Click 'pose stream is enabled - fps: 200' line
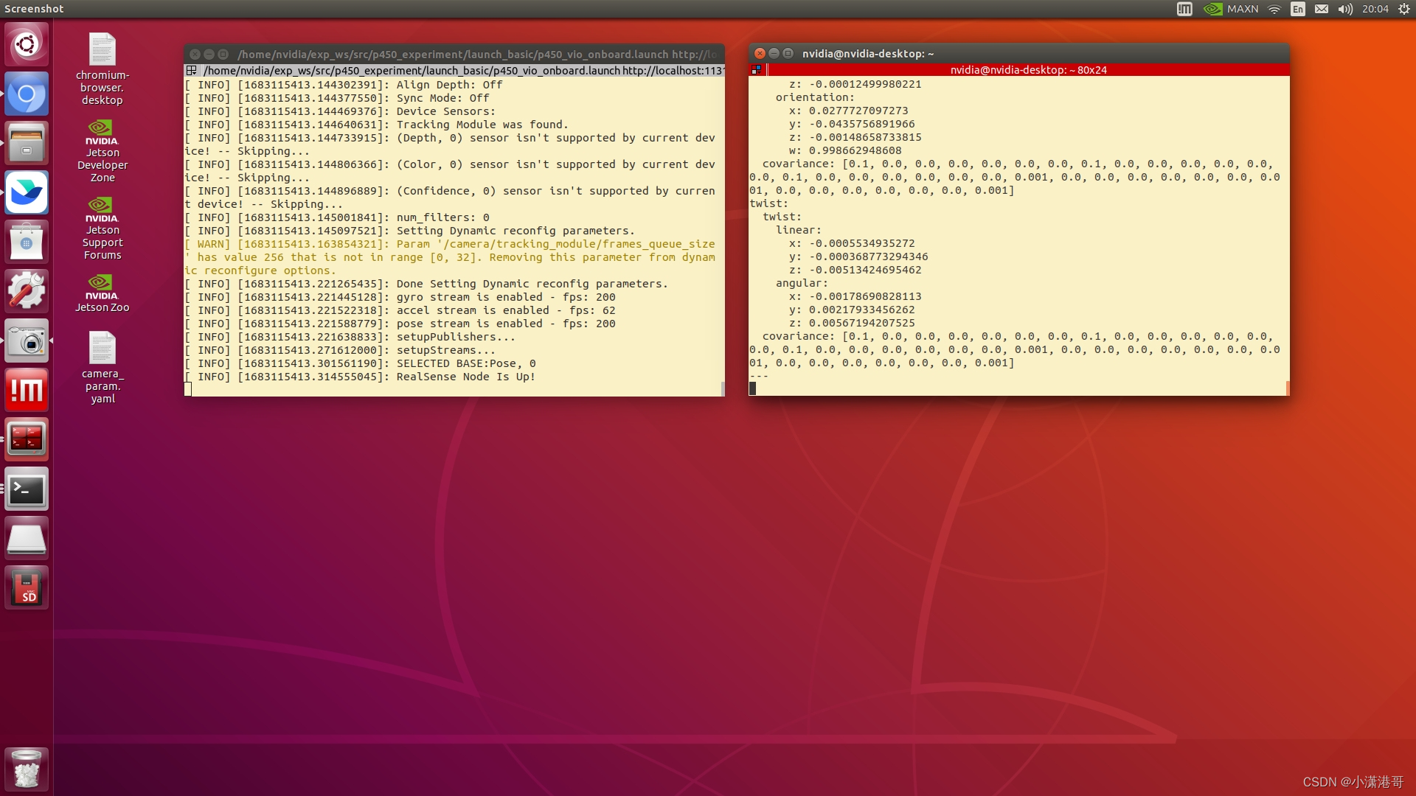Viewport: 1416px width, 796px height. click(x=400, y=324)
